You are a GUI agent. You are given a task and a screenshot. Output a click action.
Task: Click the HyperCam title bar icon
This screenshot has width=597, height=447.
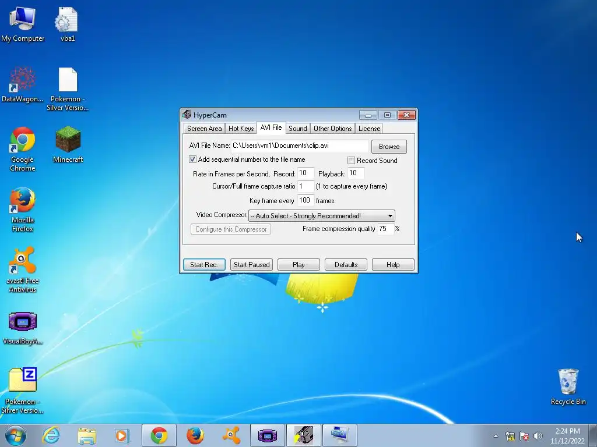pyautogui.click(x=187, y=115)
